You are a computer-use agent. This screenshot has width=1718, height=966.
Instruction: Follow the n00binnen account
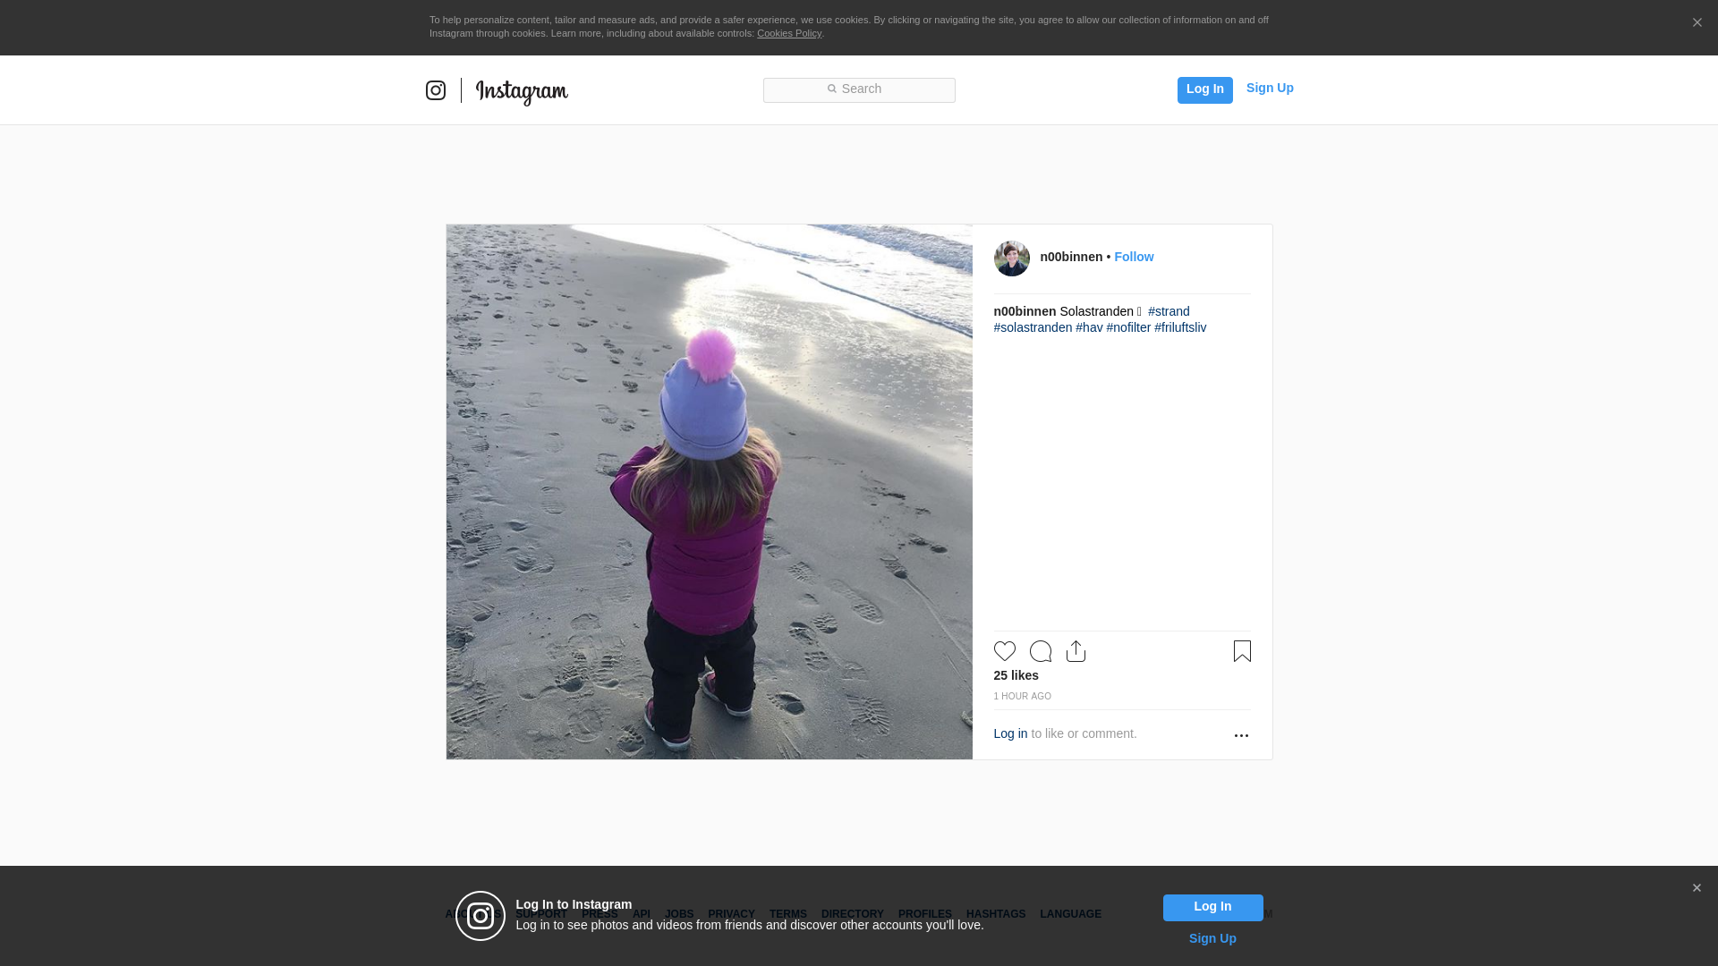[x=1134, y=257]
